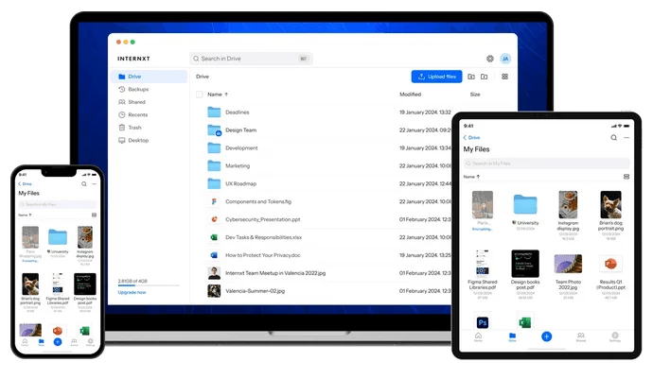
Task: Open Drive in the laptop sidebar
Action: pos(150,77)
